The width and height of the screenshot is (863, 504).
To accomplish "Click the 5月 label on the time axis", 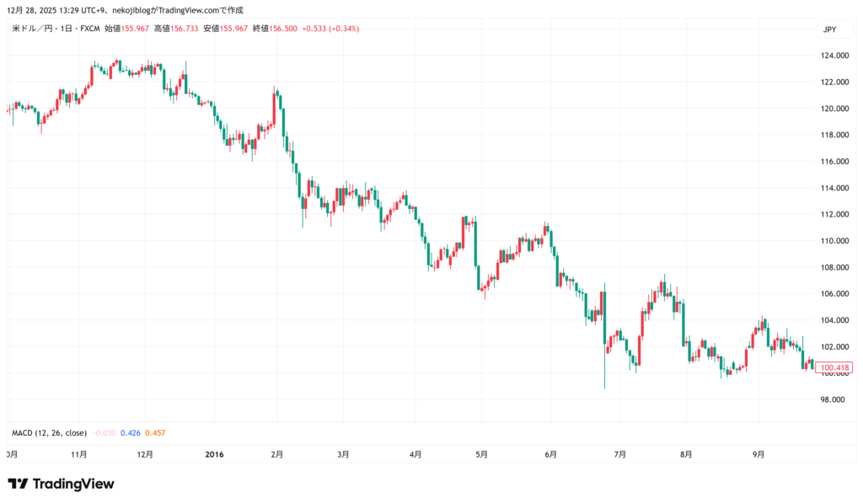I will 481,453.
